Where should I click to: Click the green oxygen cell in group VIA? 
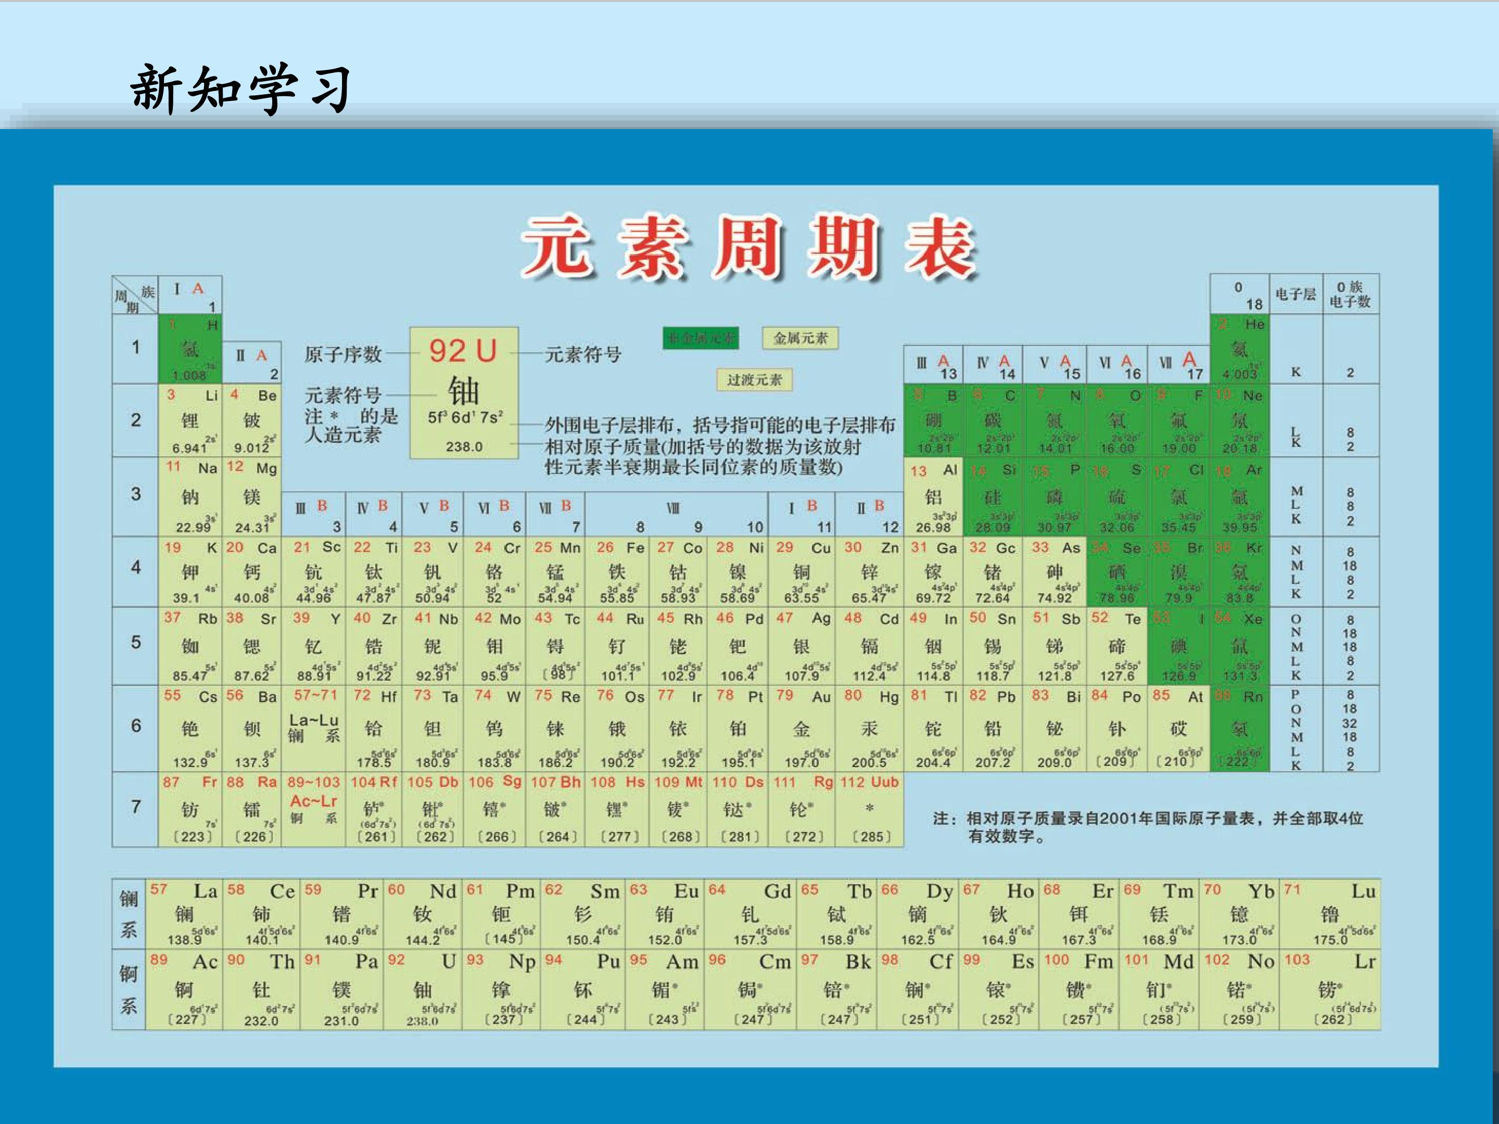[x=1117, y=421]
